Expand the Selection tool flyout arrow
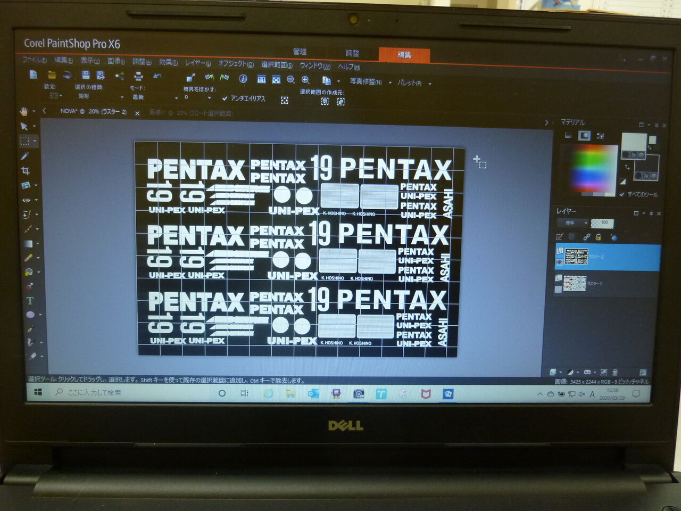 point(35,142)
